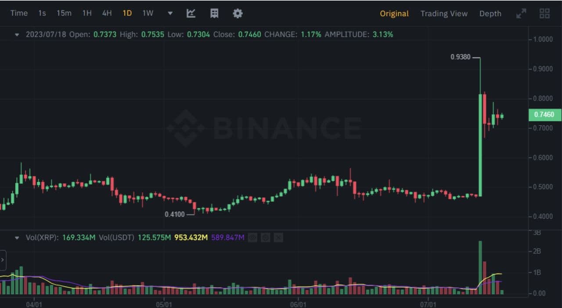Viewport: 562px width, 308px height.
Task: Switch to 4H candle interval
Action: (x=107, y=13)
